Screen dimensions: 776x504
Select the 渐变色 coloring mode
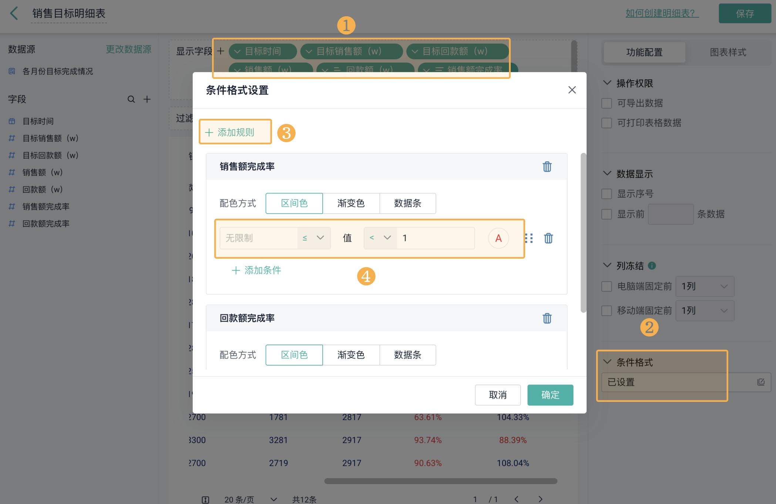(351, 203)
